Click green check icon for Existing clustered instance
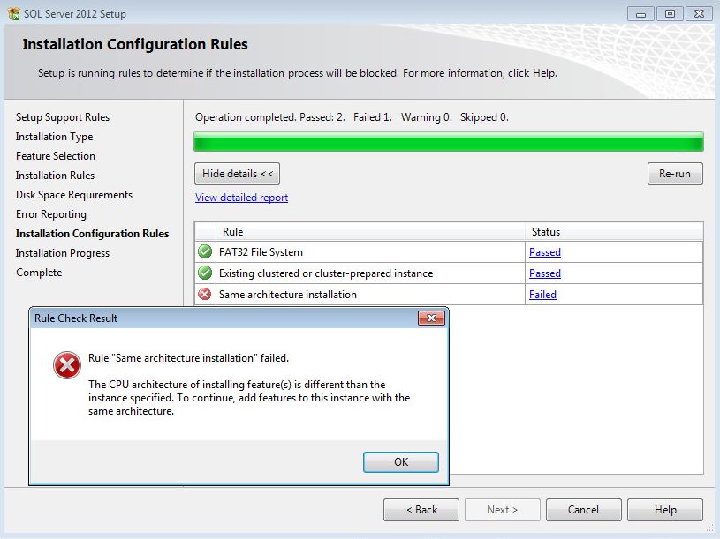This screenshot has width=720, height=539. pos(205,273)
